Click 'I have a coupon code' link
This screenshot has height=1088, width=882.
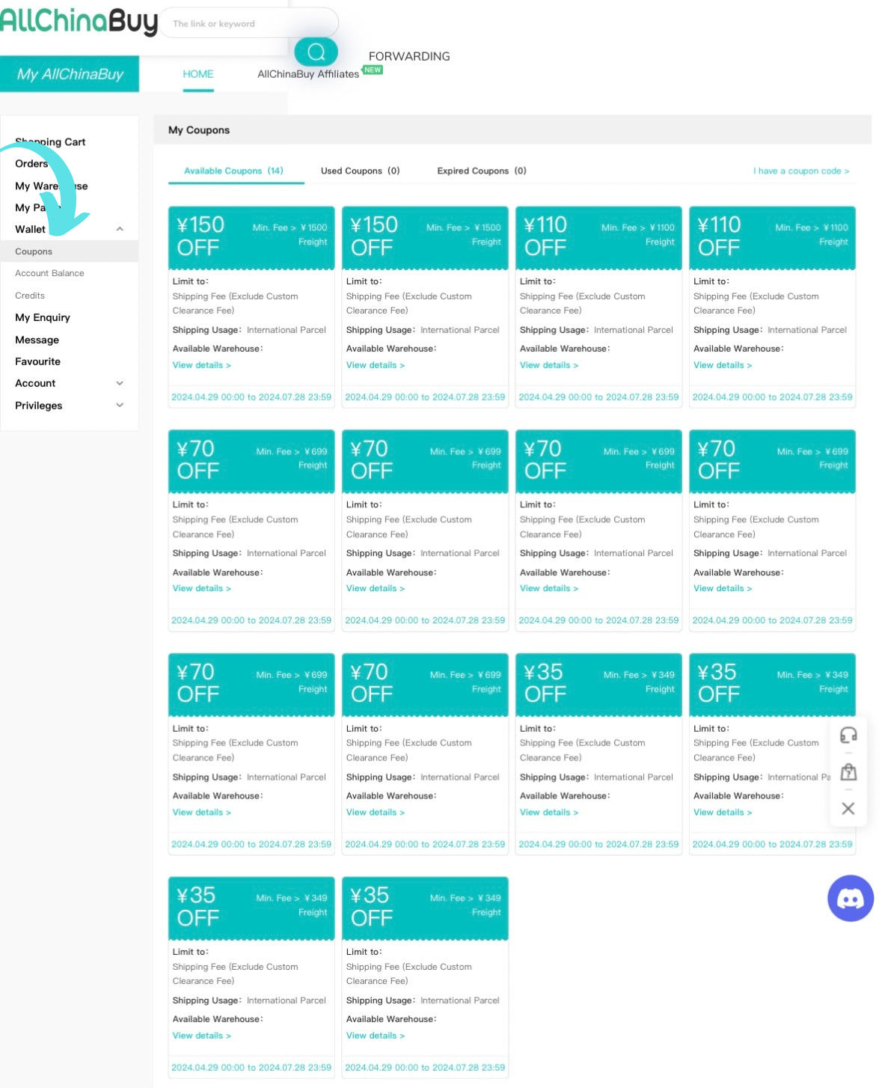800,171
